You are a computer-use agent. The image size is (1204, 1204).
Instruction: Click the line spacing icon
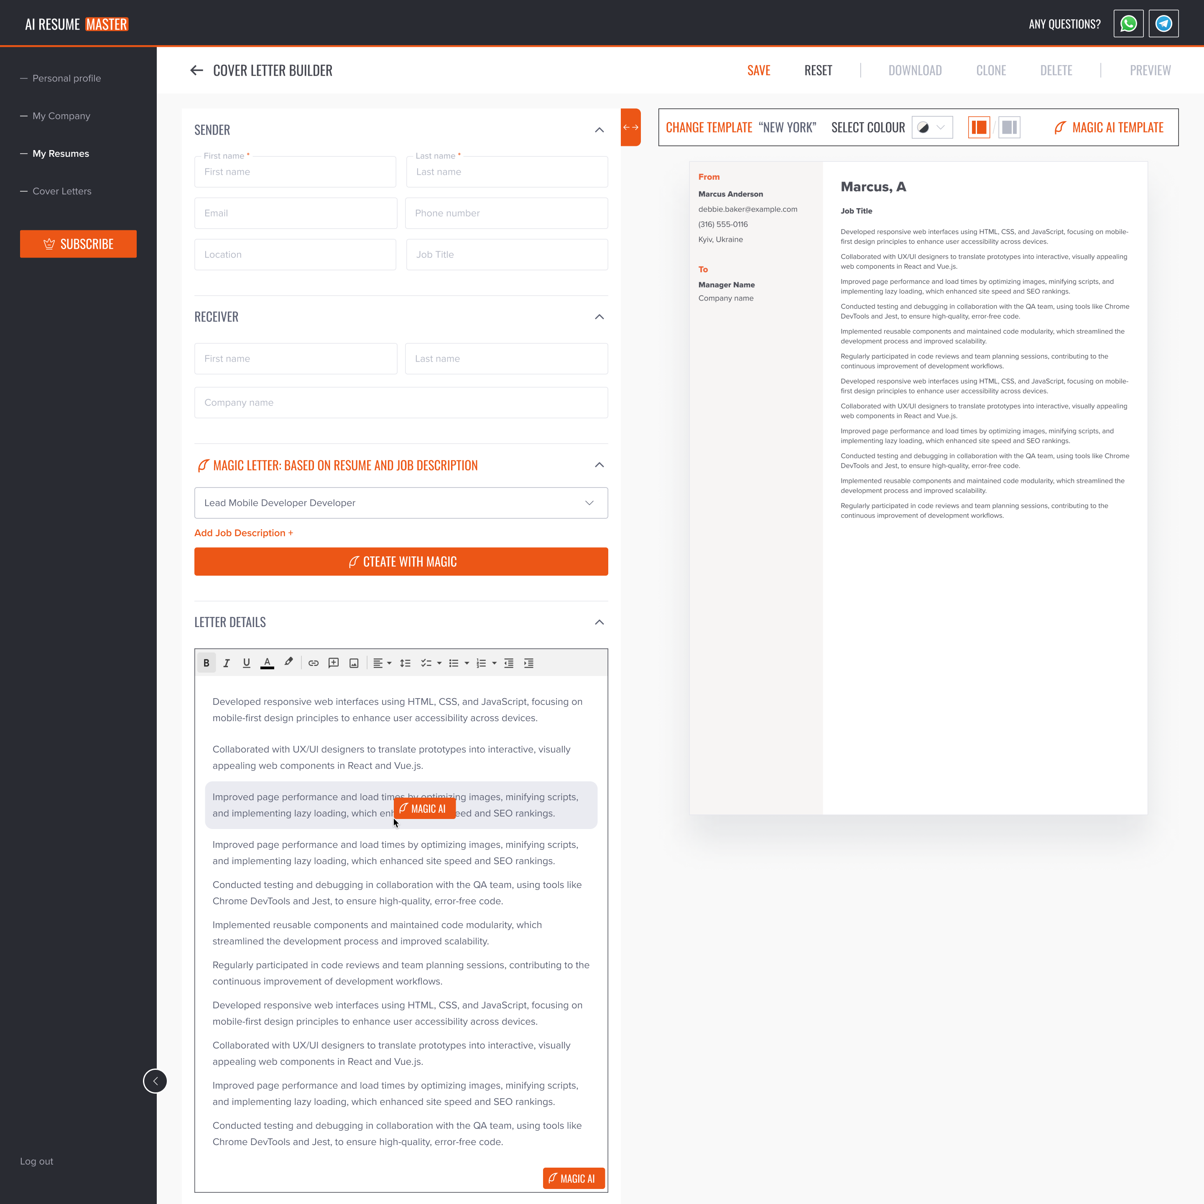pos(405,663)
